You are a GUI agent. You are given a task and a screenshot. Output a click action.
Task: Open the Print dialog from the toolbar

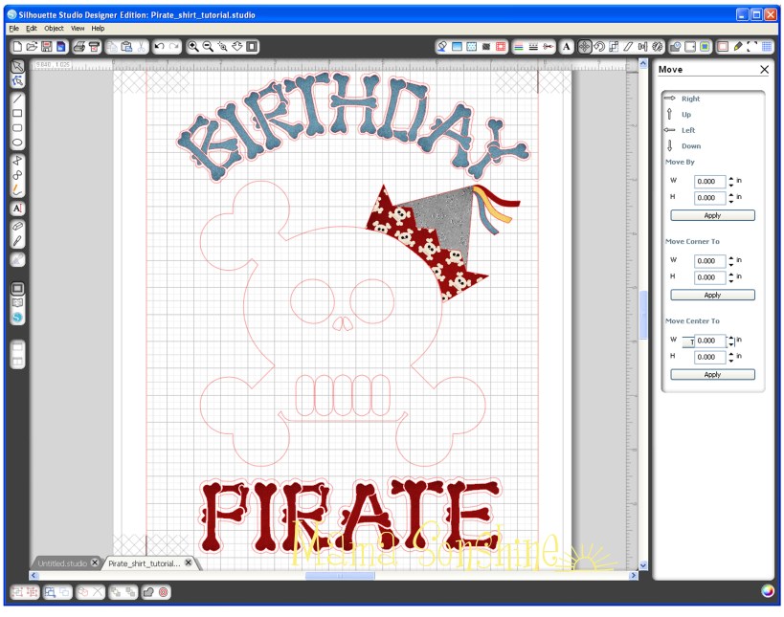[x=78, y=46]
